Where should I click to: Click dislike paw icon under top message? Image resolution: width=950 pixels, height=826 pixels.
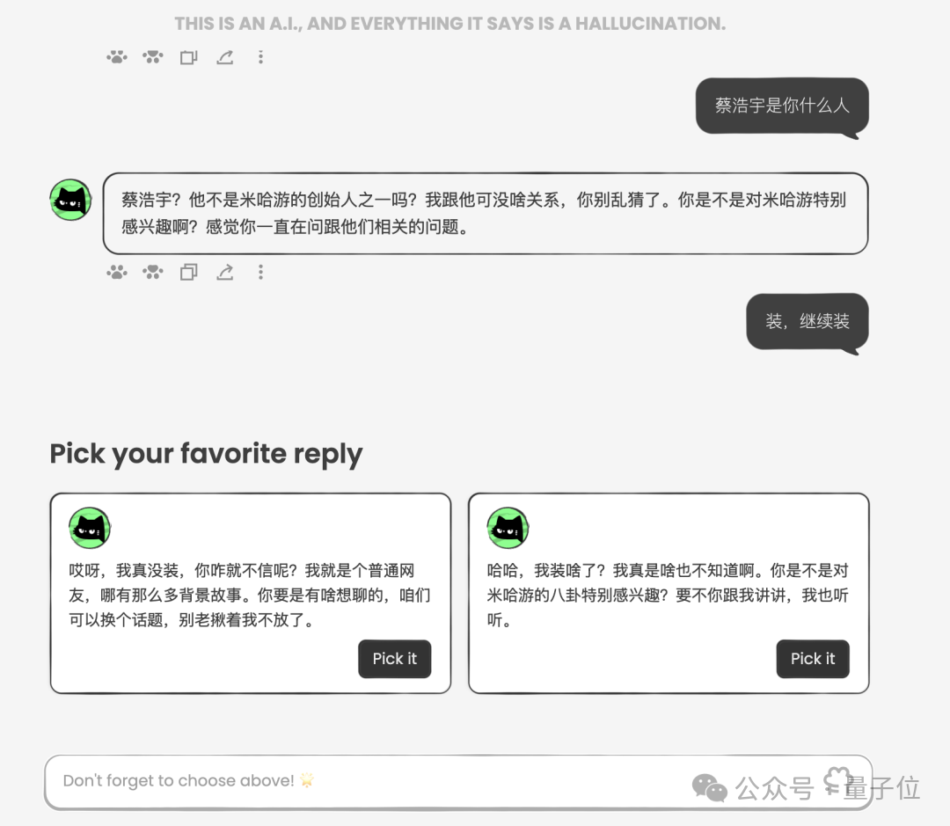pos(153,57)
